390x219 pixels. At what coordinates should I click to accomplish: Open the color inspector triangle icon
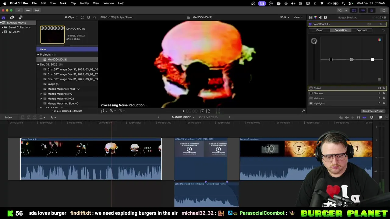(315, 17)
